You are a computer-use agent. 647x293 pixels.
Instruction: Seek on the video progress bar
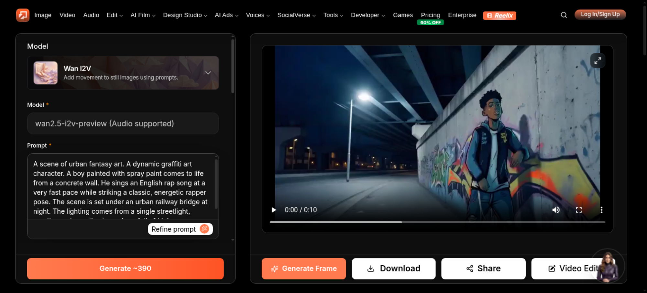(437, 222)
